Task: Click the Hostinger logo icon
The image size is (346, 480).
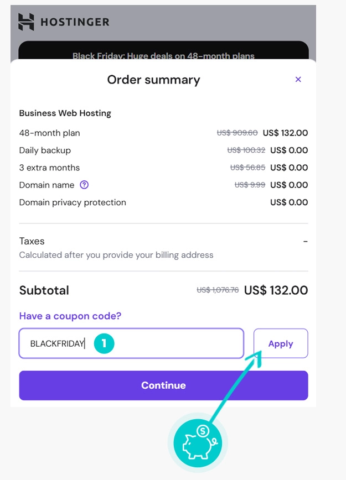Action: [26, 22]
